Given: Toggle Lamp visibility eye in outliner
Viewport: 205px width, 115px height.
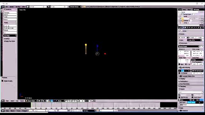Looking at the screenshot, I should [x=199, y=23].
